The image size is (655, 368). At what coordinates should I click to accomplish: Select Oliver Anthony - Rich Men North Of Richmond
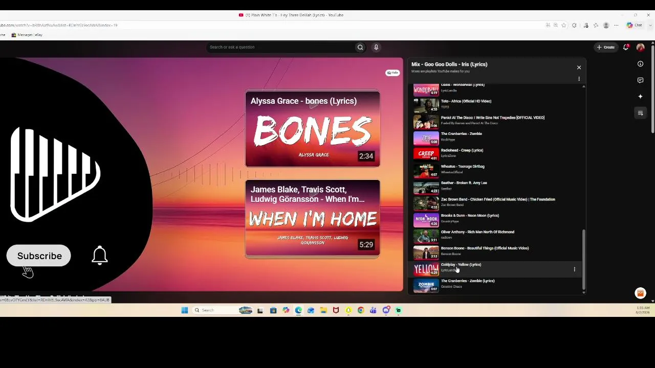pyautogui.click(x=496, y=236)
